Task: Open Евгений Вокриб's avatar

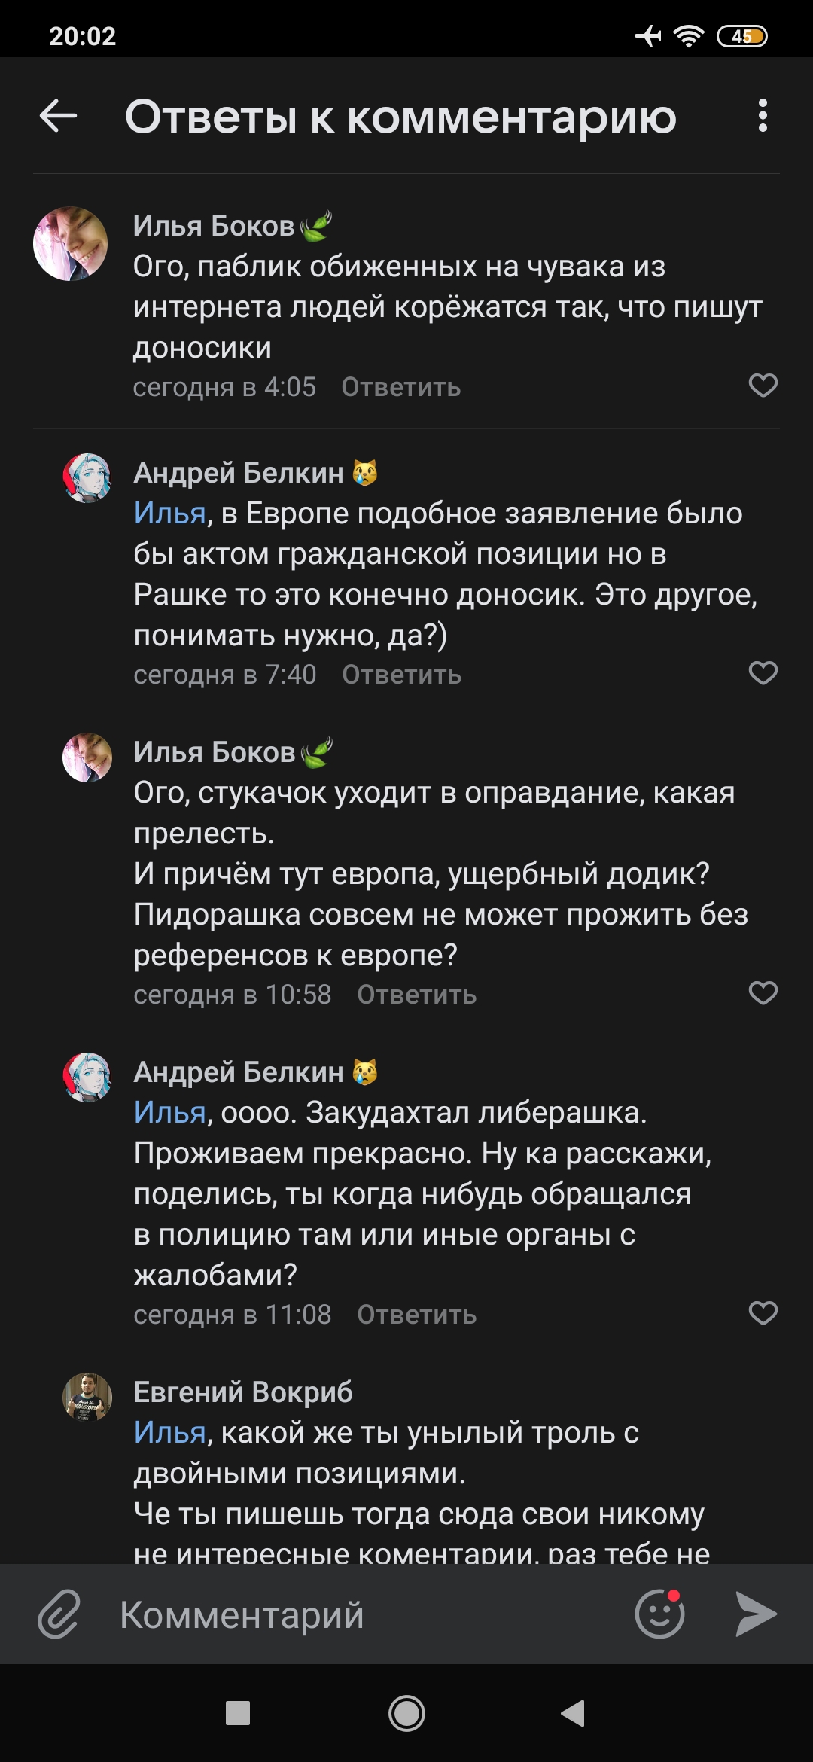Action: coord(87,1397)
